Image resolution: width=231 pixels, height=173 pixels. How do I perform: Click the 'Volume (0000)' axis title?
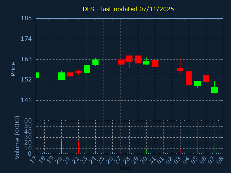click(x=17, y=137)
